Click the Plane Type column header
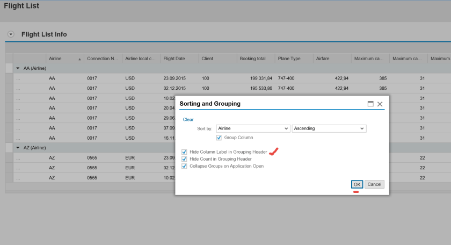Viewport: 451px width, 245px height. [x=289, y=59]
